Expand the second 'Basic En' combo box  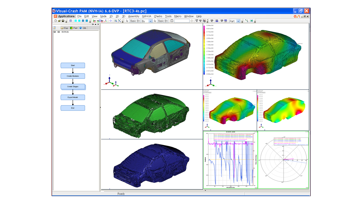(x=163, y=21)
